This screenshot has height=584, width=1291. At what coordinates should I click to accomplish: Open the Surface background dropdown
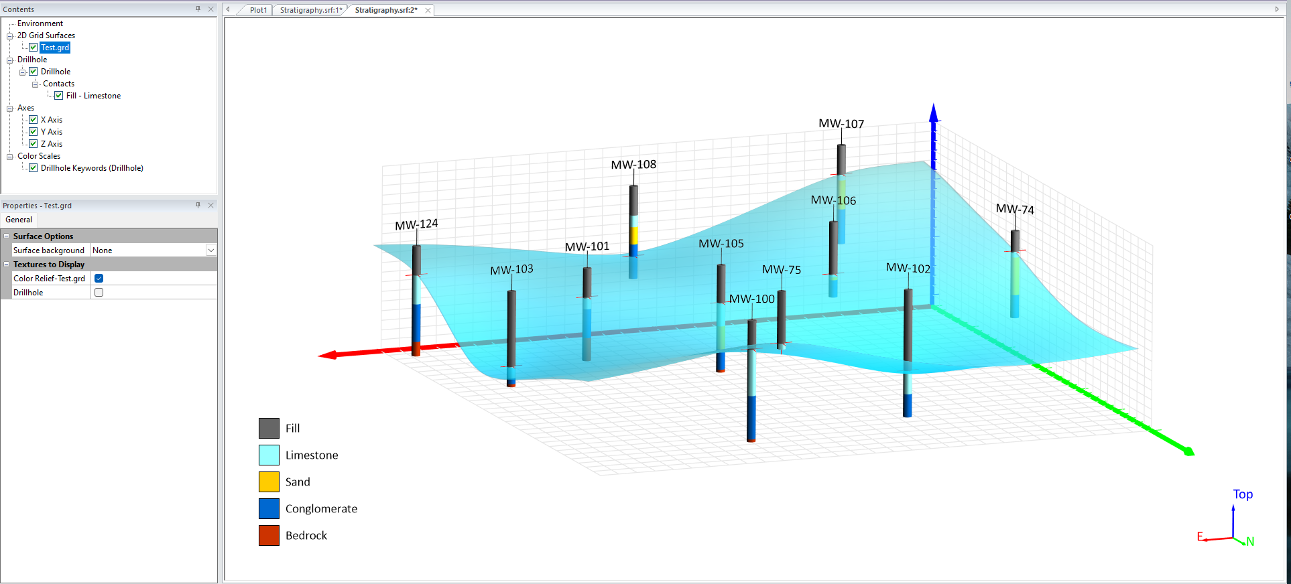[210, 250]
